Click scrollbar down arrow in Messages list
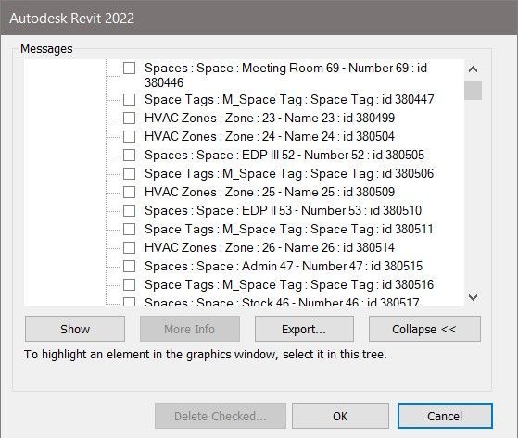This screenshot has width=518, height=438. click(474, 297)
